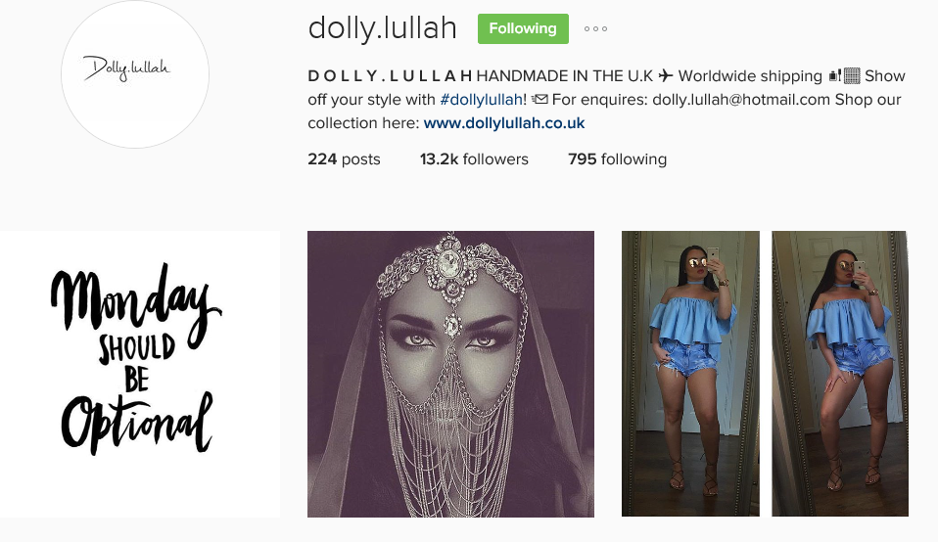The image size is (938, 542).
Task: Click the dolly.lullah@hotmail.com email text
Action: click(x=741, y=99)
